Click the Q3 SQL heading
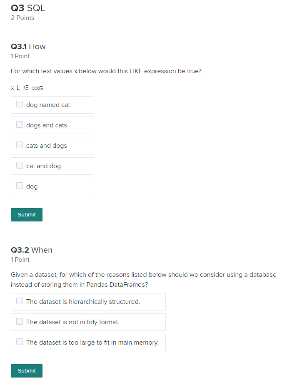The image size is (287, 390). (28, 8)
